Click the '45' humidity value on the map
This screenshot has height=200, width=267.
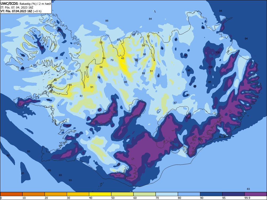pos(123,58)
